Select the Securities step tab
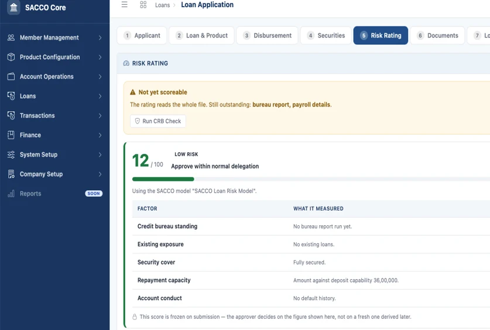The width and height of the screenshot is (490, 330). point(326,36)
